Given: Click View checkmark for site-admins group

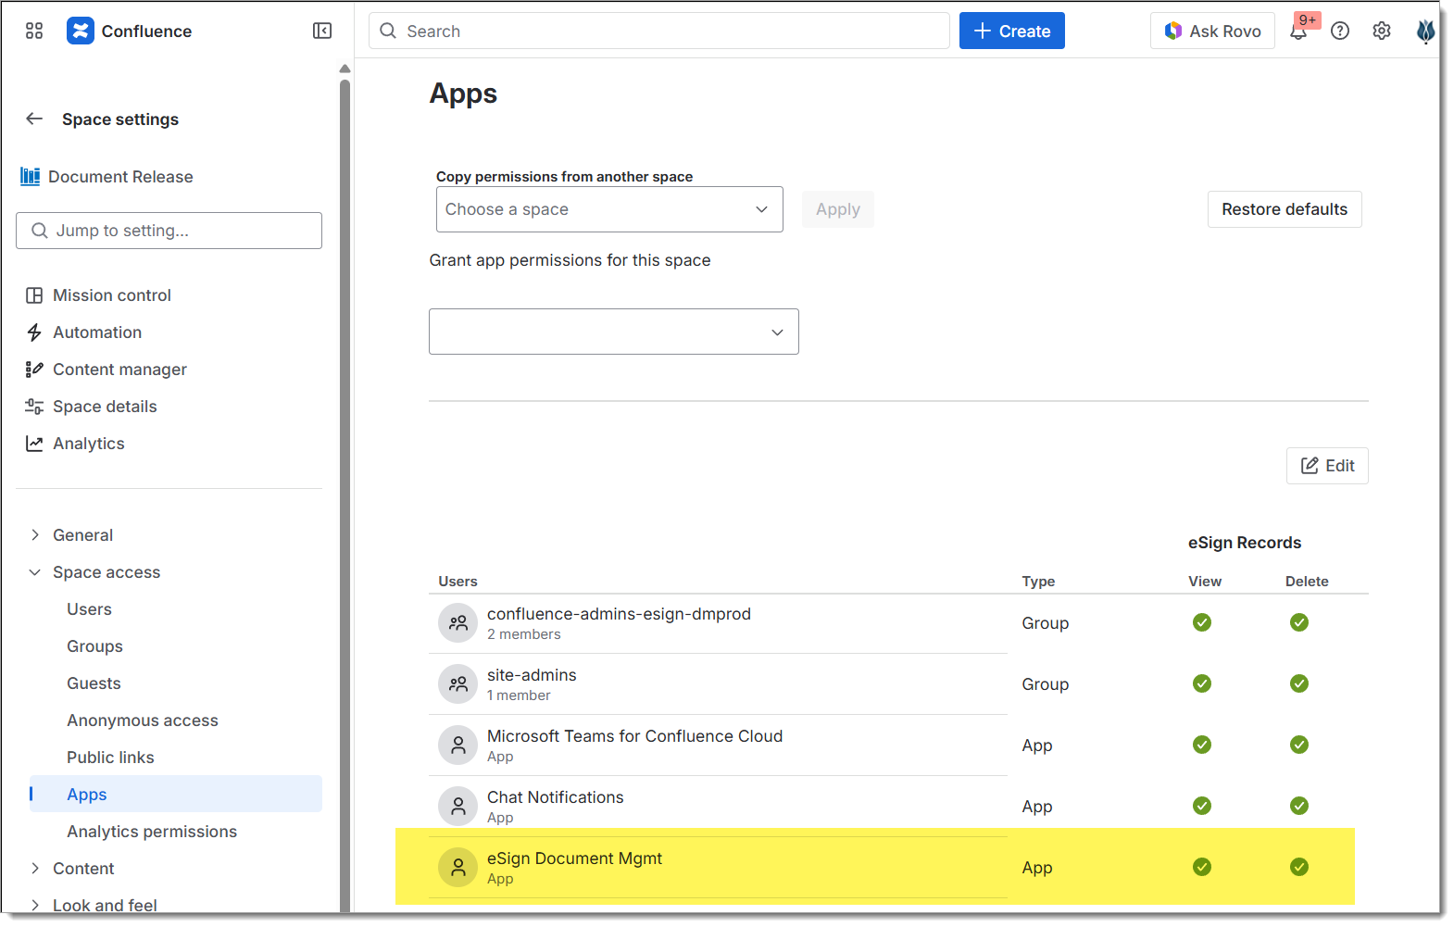Looking at the screenshot, I should point(1201,683).
